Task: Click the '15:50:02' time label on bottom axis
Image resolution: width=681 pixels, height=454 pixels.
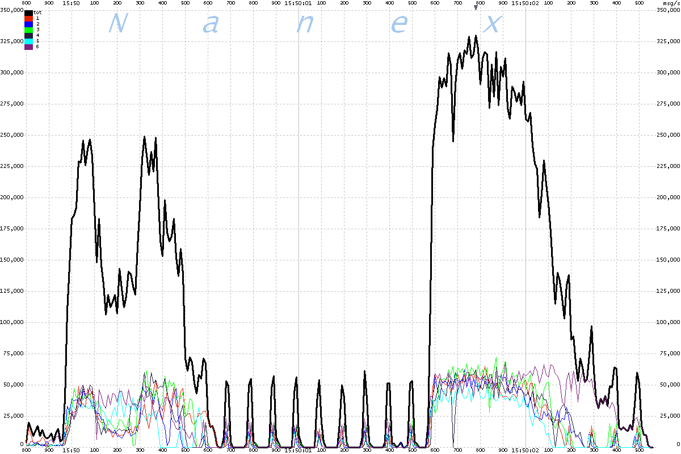Action: 526,451
